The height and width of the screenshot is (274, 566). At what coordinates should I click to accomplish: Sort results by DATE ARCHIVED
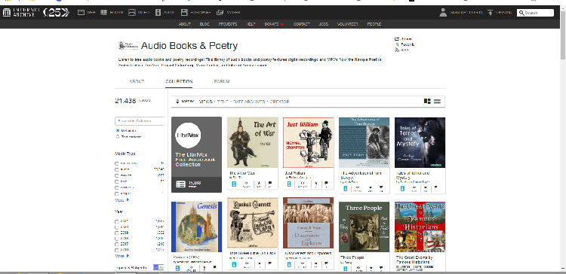[x=249, y=102]
